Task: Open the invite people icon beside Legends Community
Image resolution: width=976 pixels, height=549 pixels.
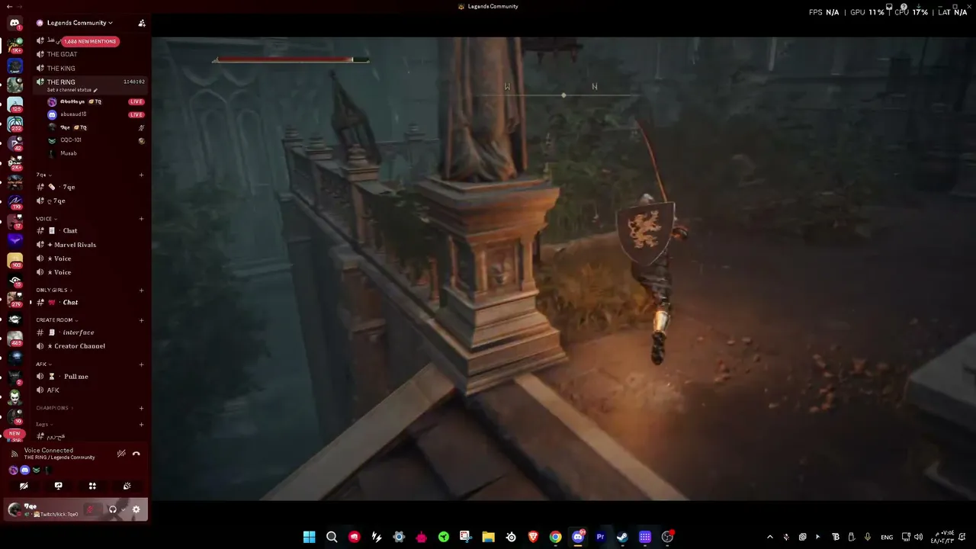Action: [142, 23]
